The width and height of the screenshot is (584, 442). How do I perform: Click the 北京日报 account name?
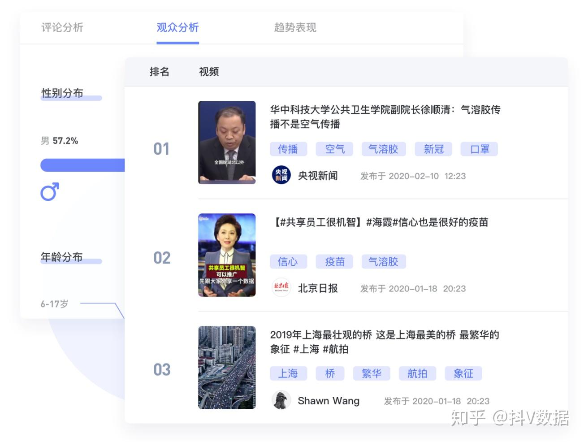pos(318,288)
